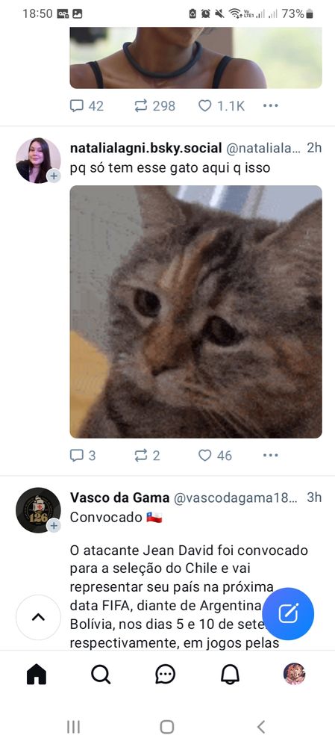Like the cat post with 46 likes

pyautogui.click(x=215, y=456)
